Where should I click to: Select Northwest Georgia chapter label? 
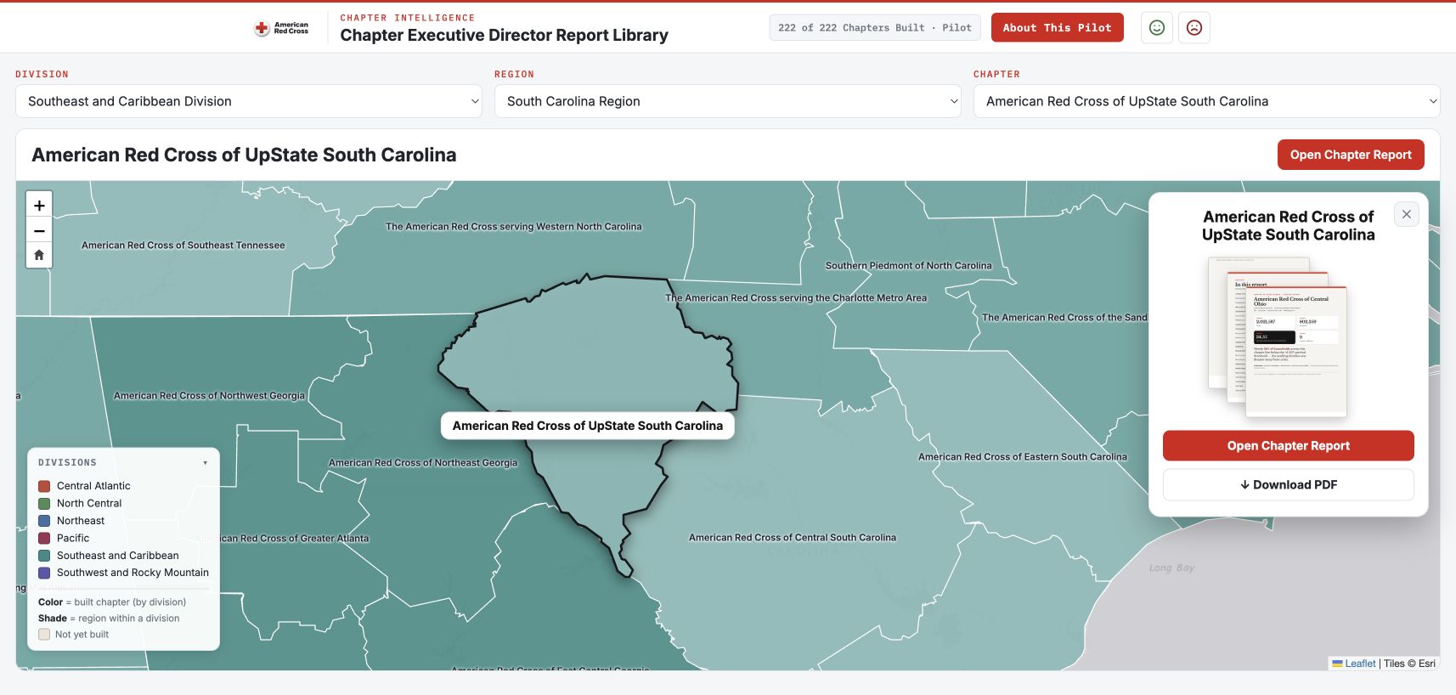(209, 396)
